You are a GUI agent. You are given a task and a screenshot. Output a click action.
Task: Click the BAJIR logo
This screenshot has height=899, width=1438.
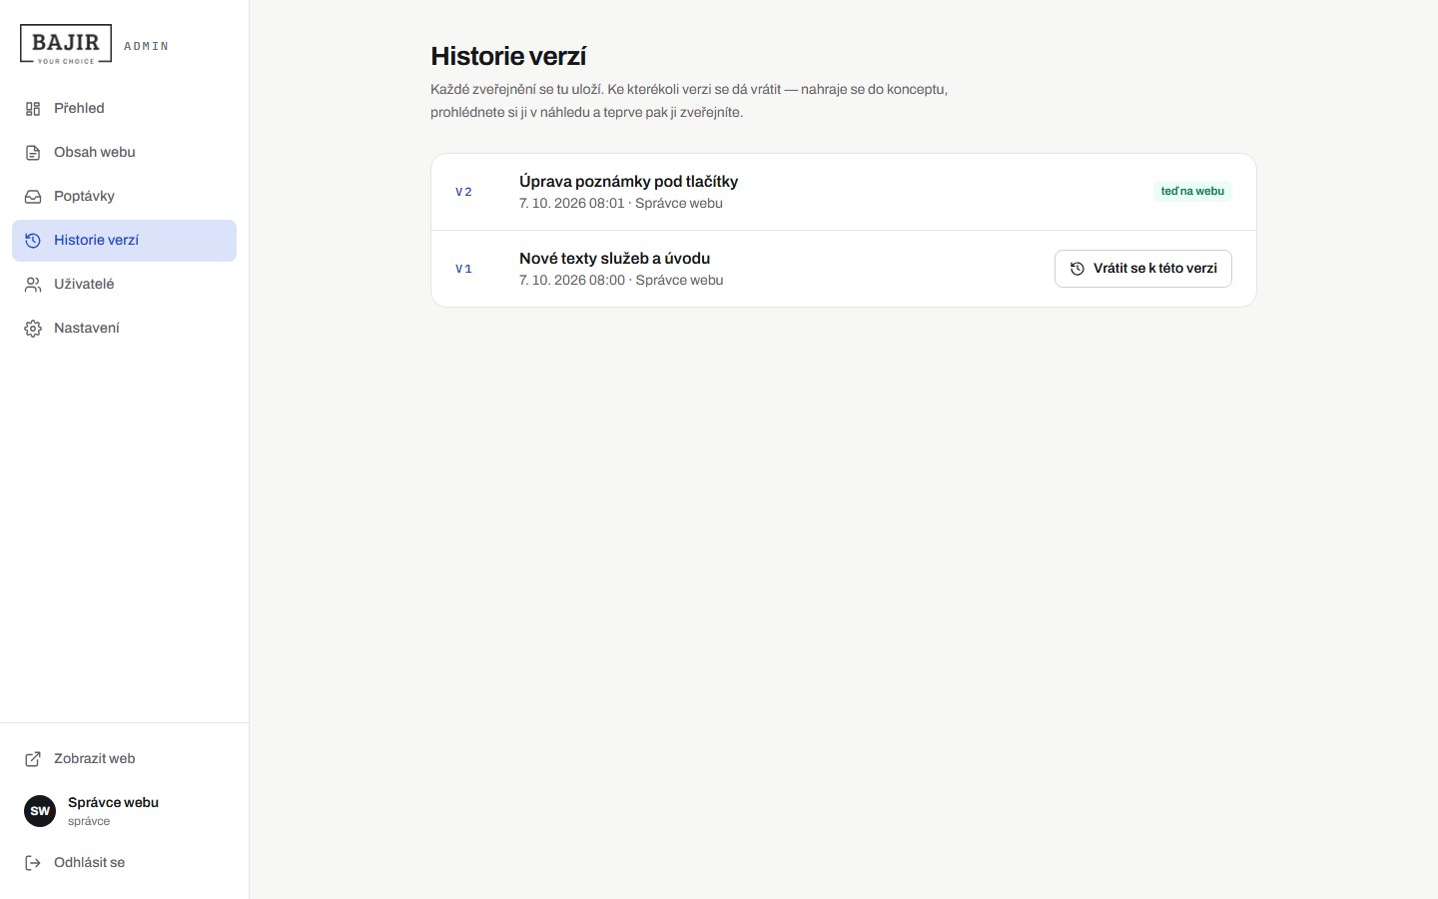tap(66, 45)
